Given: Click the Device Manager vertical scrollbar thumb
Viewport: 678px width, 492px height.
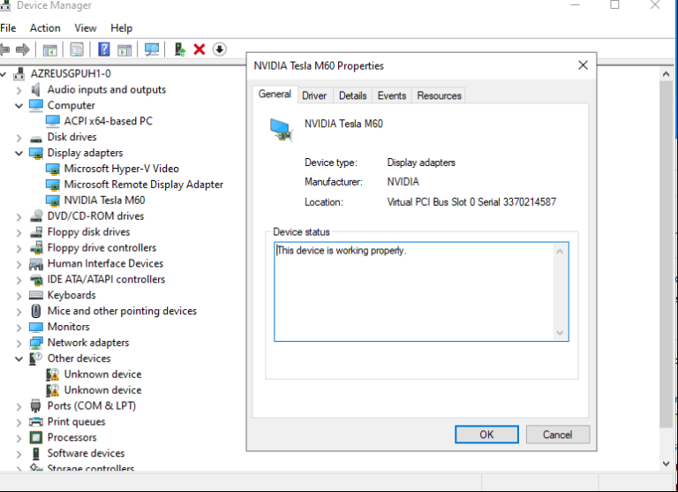Looking at the screenshot, I should click(x=666, y=254).
